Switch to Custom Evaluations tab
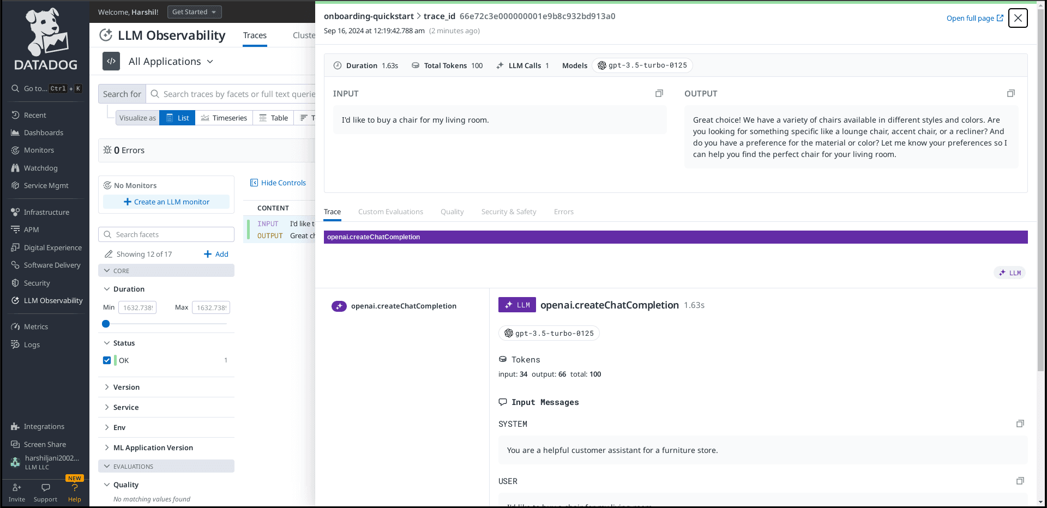 390,212
